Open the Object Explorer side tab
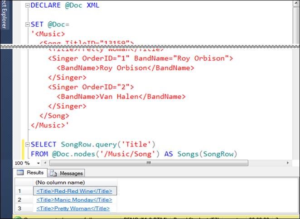Image resolution: width=300 pixels, height=219 pixels. (x=4, y=15)
